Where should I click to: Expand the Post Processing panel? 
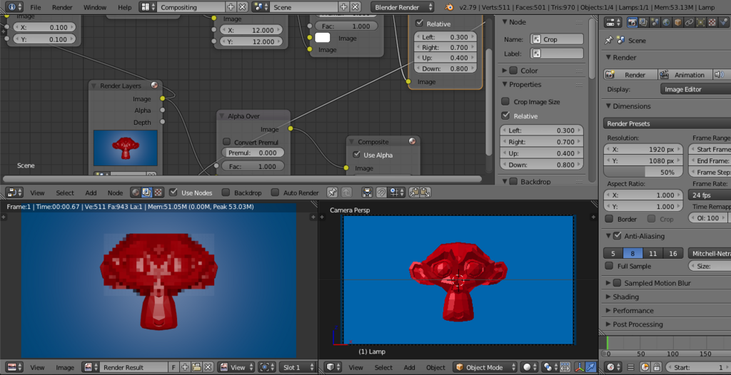coord(608,324)
